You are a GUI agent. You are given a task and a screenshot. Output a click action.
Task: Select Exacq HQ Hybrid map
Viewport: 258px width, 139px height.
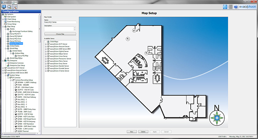16,36
